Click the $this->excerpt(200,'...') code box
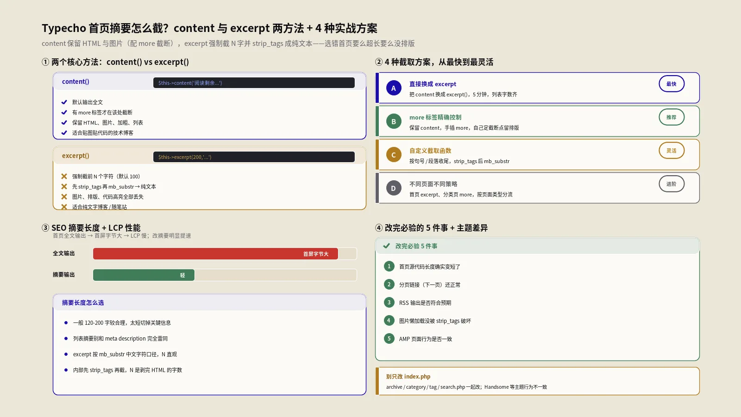The height and width of the screenshot is (417, 741). click(x=254, y=157)
